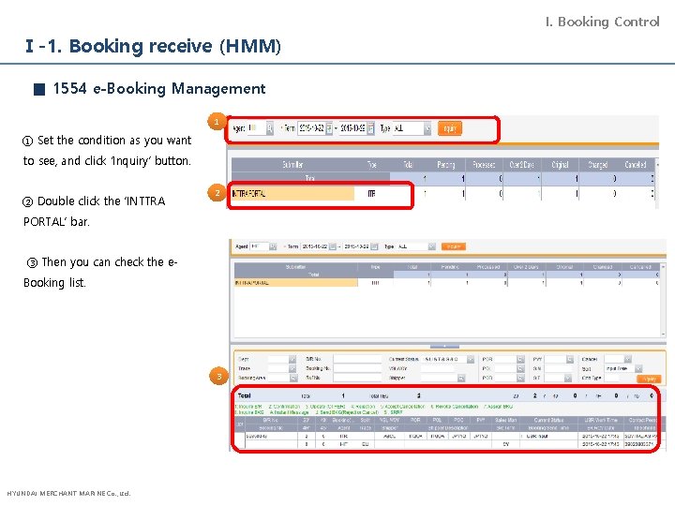Click the top Inquiry button in bottom screenshot
675x506 pixels.
click(x=454, y=246)
